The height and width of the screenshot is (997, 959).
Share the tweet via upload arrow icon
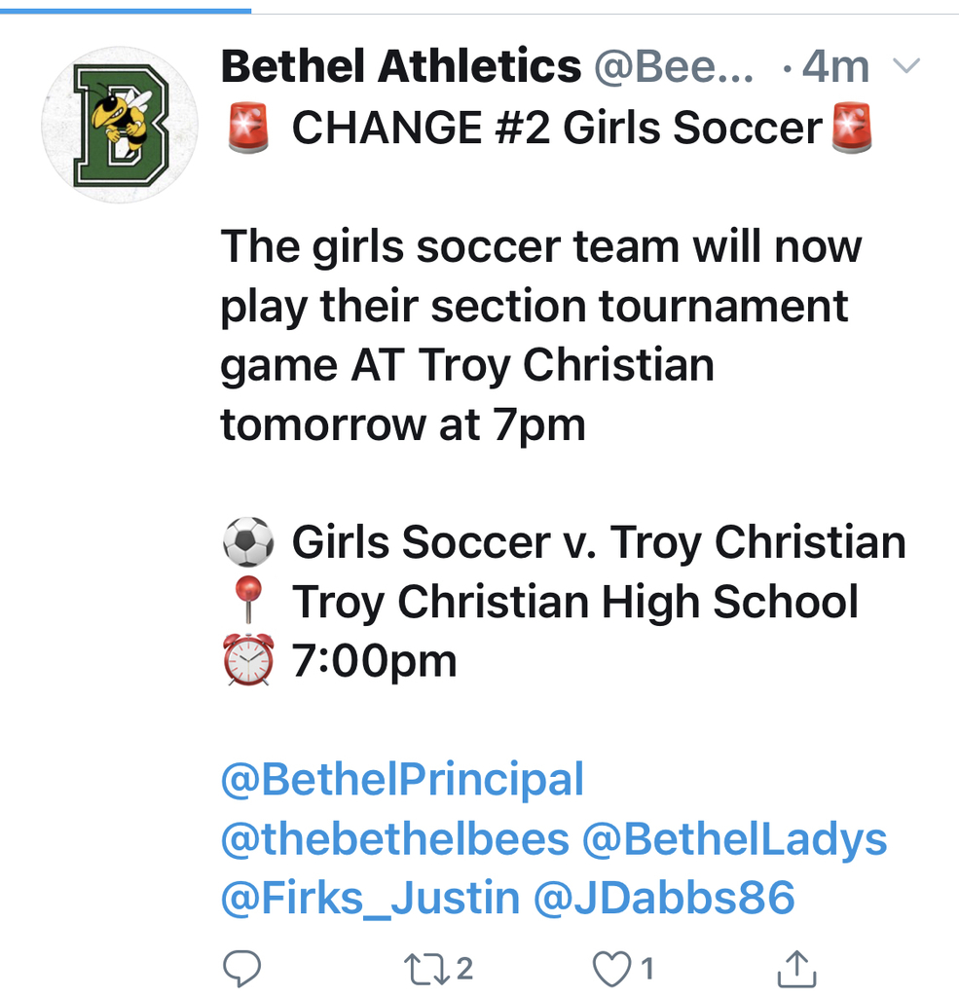[796, 969]
